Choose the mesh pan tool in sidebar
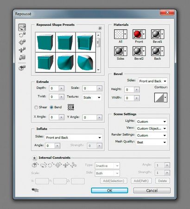190x209 pixels. click(x=22, y=42)
